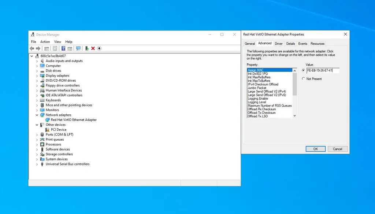Collapse the Network adapters category
The width and height of the screenshot is (375, 214).
[37, 115]
